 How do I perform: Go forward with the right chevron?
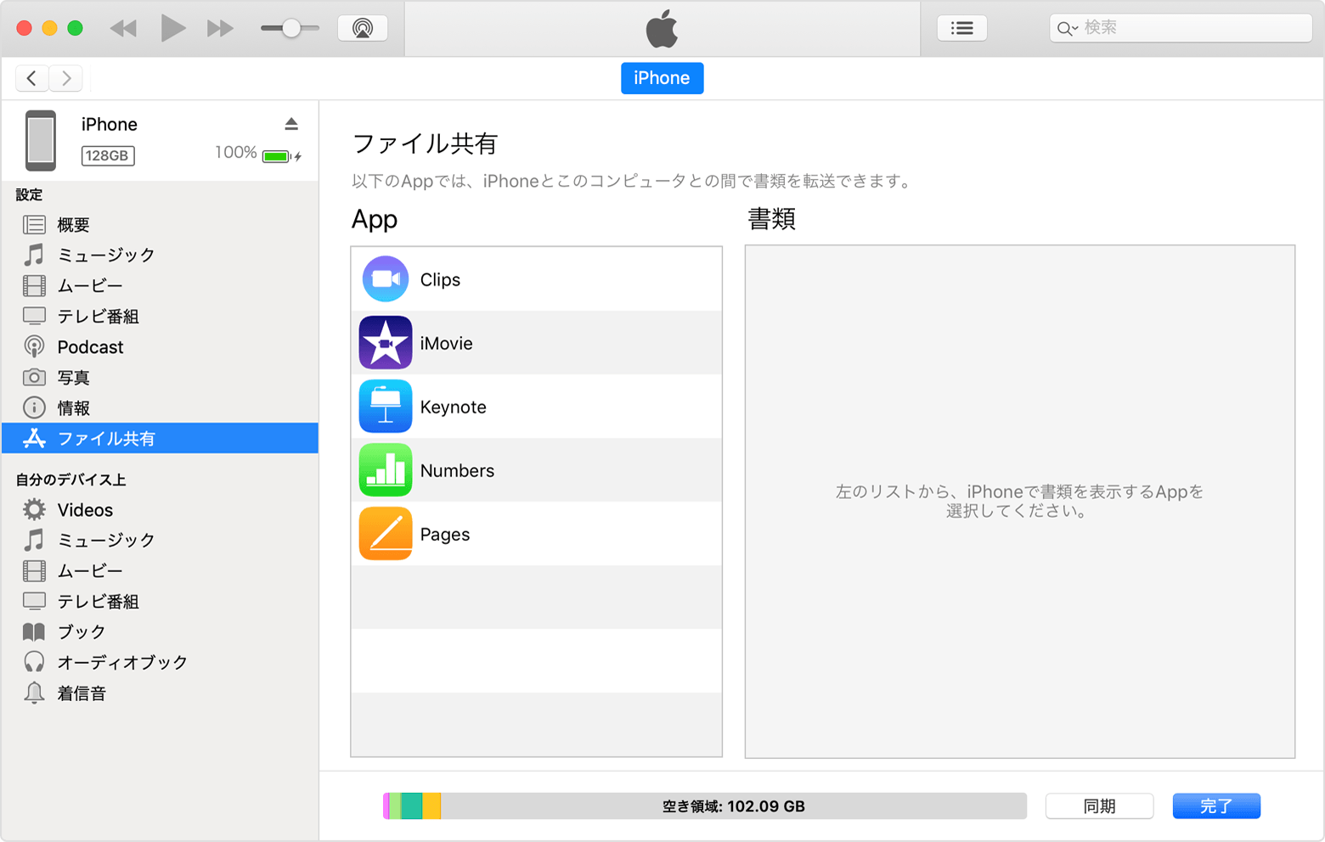point(66,78)
